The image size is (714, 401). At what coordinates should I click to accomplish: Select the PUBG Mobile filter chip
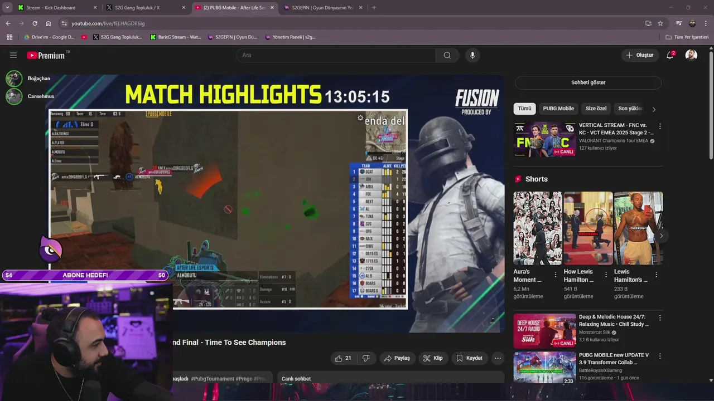pos(558,109)
